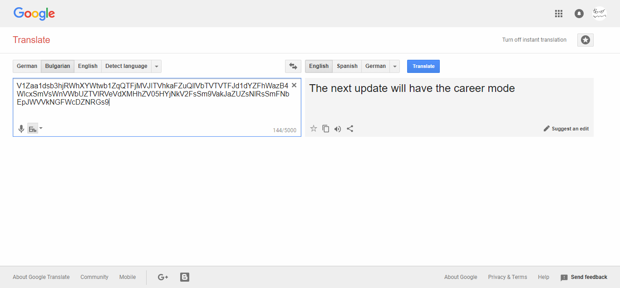Swap source and target languages
Image resolution: width=620 pixels, height=288 pixels.
pos(293,66)
